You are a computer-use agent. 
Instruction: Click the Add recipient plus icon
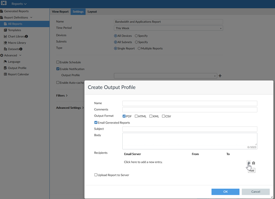click(249, 163)
